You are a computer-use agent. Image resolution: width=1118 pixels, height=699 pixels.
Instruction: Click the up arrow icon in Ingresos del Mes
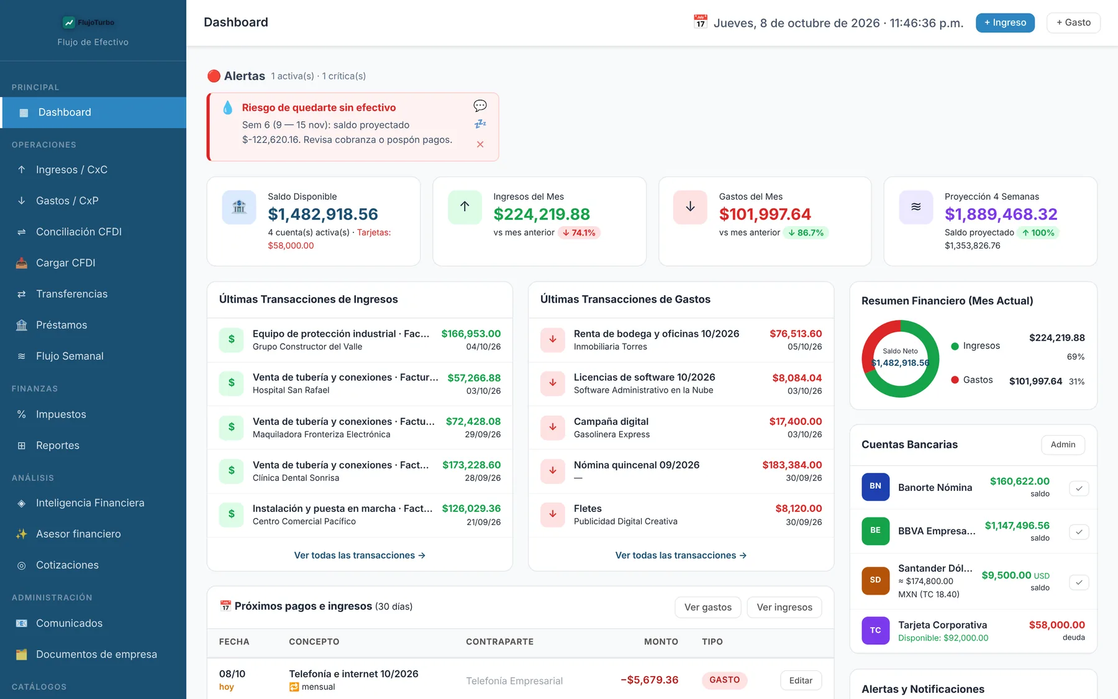465,207
